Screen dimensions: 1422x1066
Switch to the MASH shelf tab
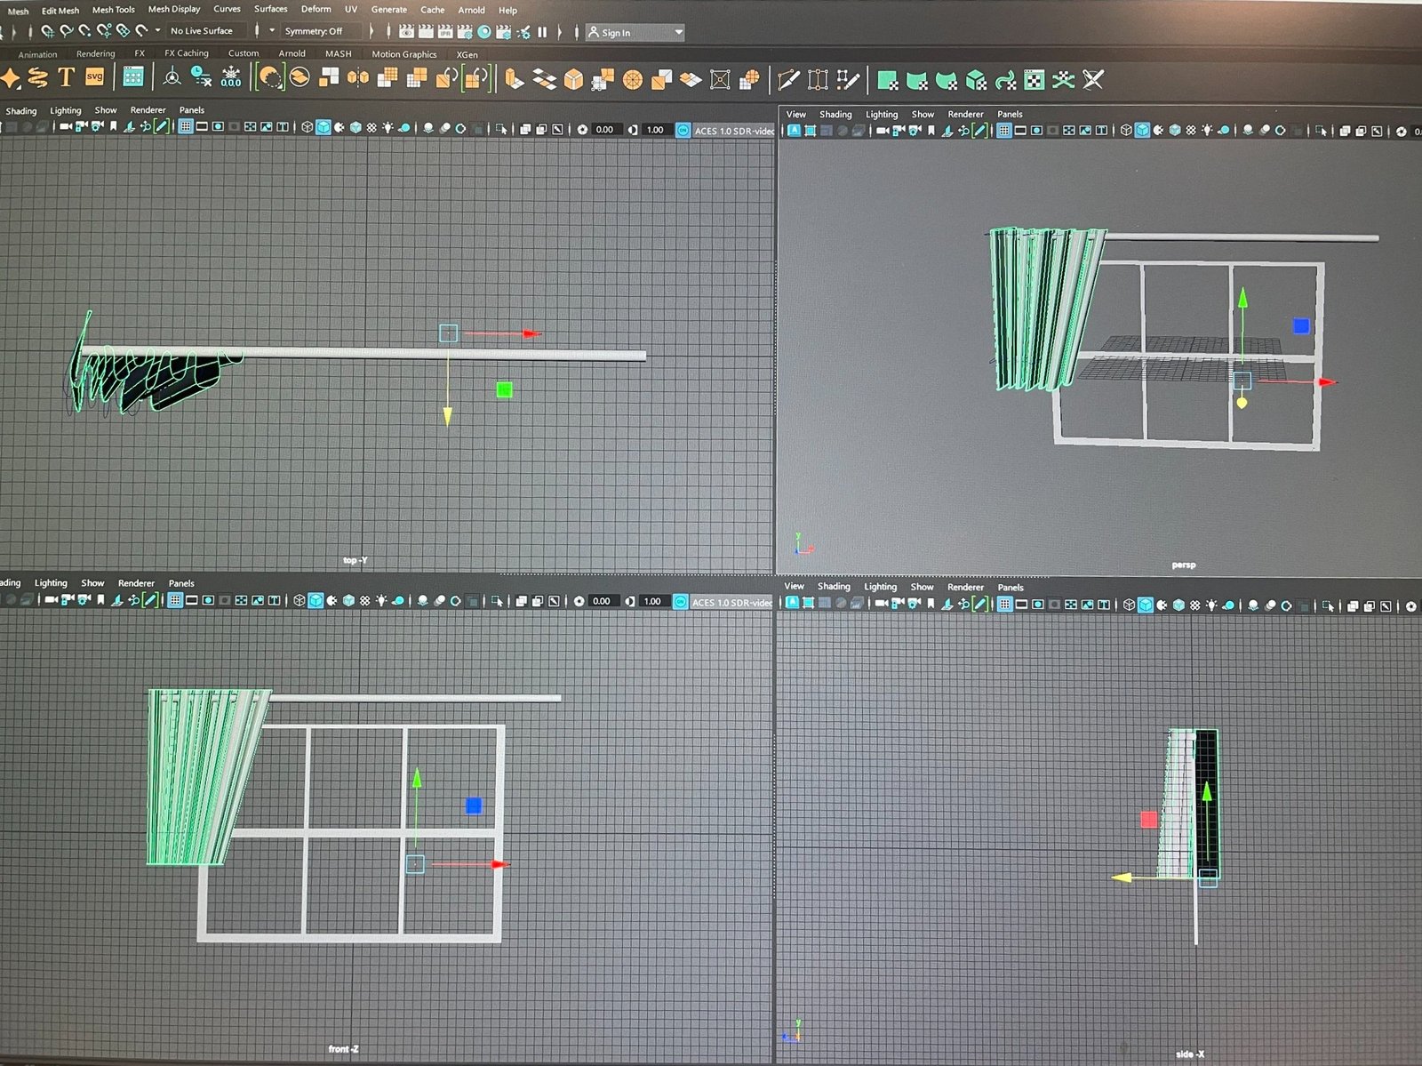coord(338,54)
